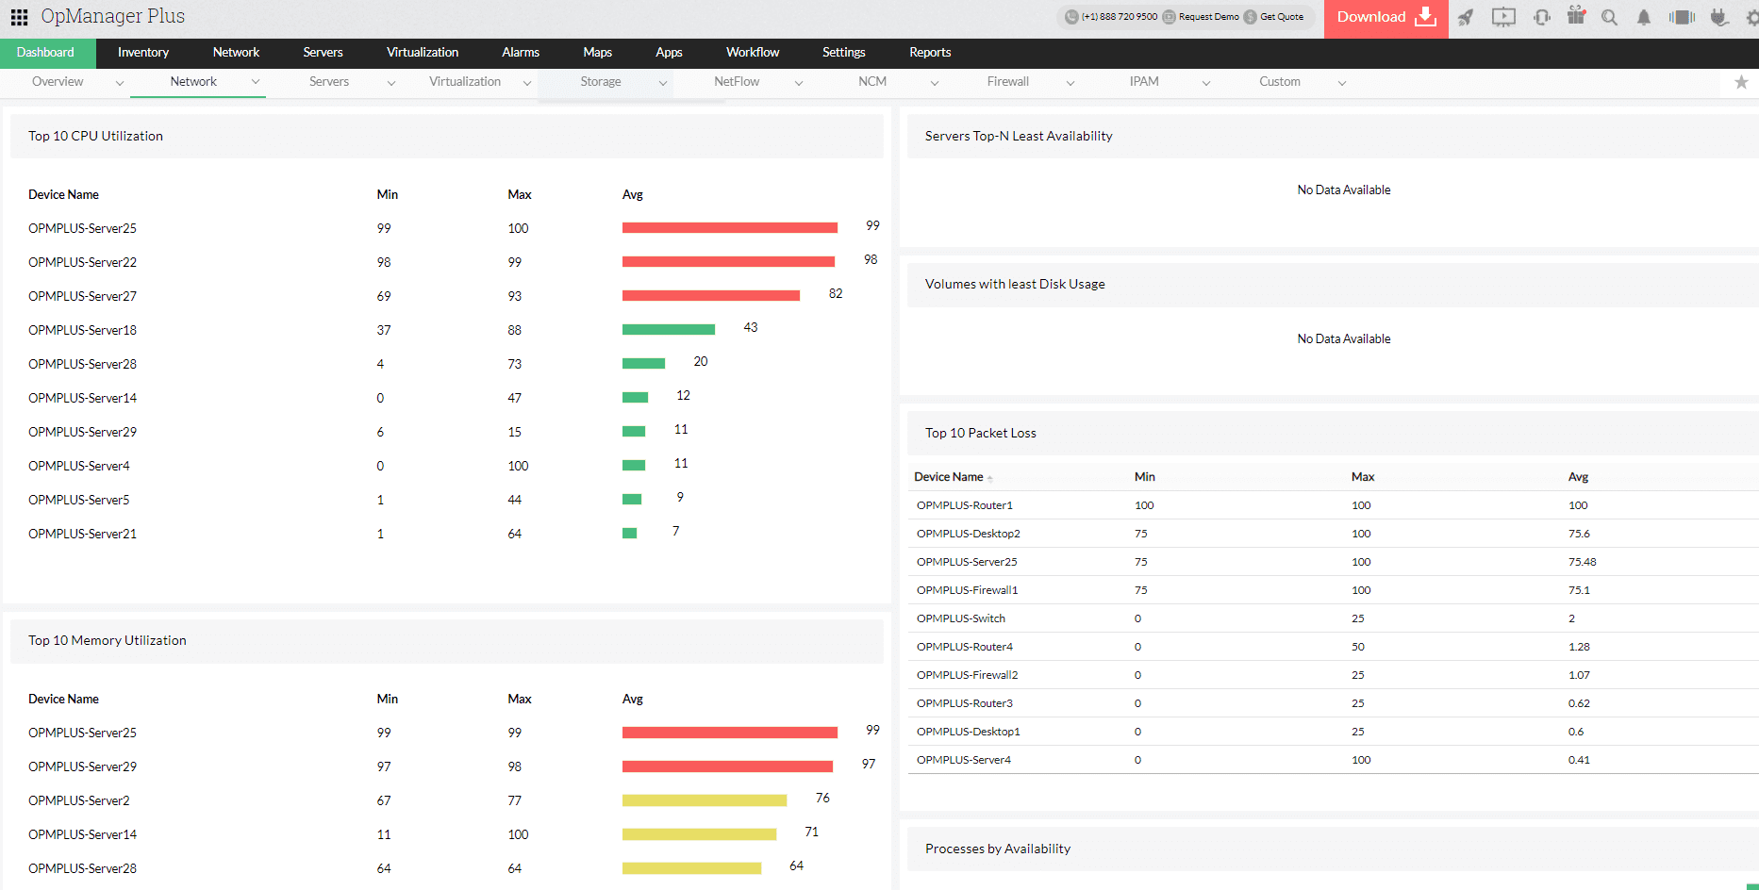Click the OPMPLUS-Server25 CPU average bar
The image size is (1759, 890).
(x=729, y=227)
